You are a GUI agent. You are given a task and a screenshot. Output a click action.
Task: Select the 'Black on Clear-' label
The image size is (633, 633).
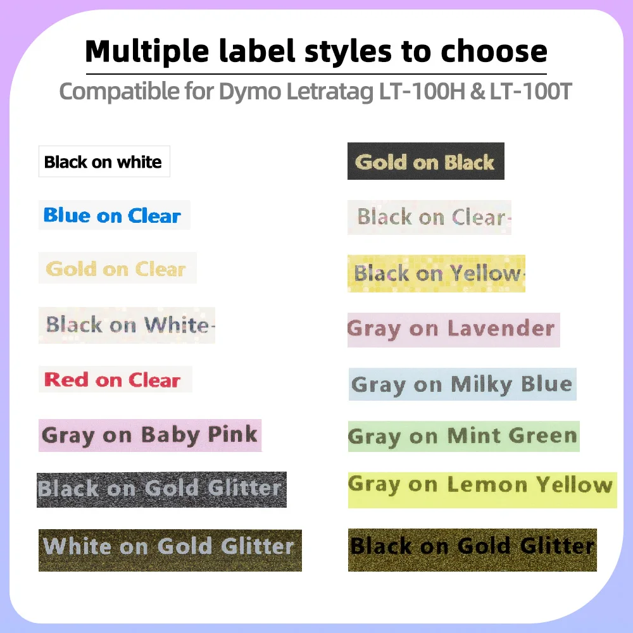[x=429, y=217]
